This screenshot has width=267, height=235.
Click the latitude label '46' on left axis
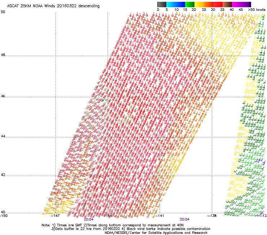3,96
